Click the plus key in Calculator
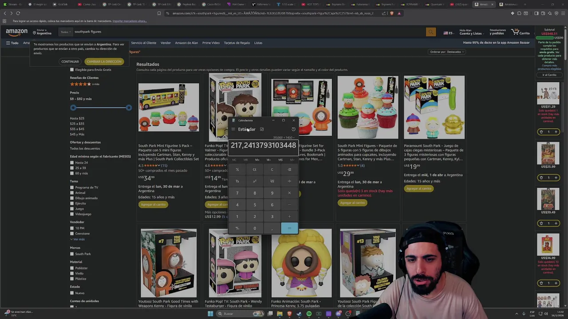 289,216
